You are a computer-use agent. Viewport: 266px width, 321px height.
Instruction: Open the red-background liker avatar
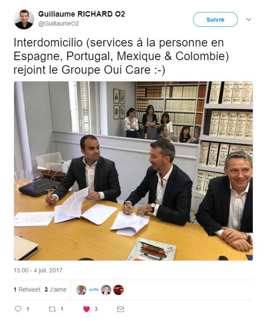[x=119, y=290]
